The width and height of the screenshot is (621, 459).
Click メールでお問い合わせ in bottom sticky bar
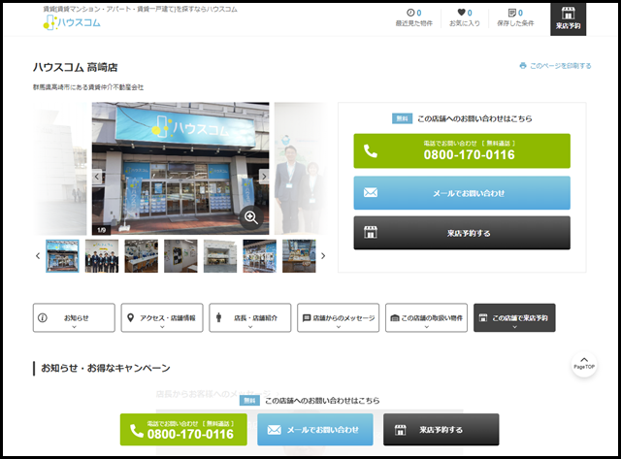pos(315,430)
